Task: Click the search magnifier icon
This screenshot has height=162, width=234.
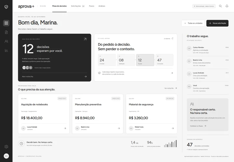Action: click(x=220, y=6)
